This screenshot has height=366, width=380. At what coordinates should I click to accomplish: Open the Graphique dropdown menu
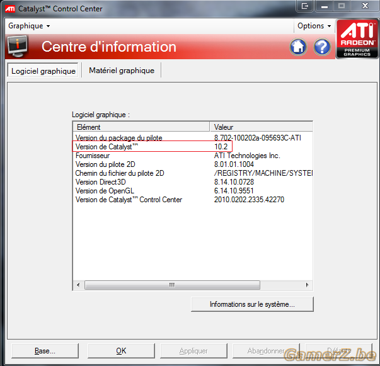(x=29, y=26)
